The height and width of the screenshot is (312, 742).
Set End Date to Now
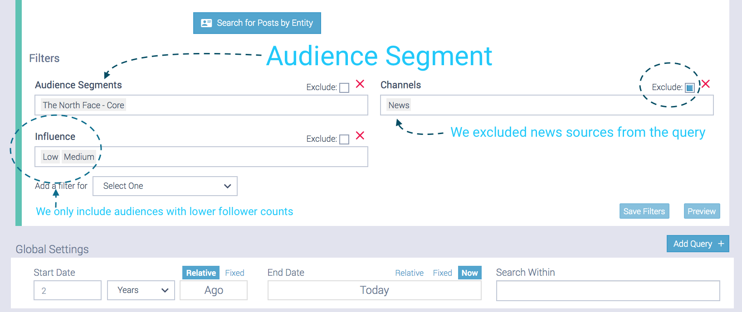469,273
